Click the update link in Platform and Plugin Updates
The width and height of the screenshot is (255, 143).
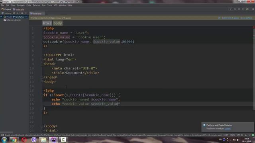pos(228,129)
